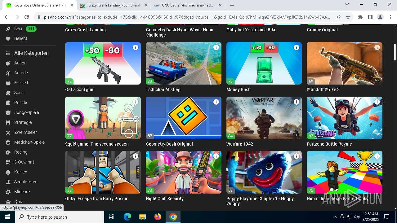
Task: Click the spade icon beside Karten
Action: tap(8, 172)
